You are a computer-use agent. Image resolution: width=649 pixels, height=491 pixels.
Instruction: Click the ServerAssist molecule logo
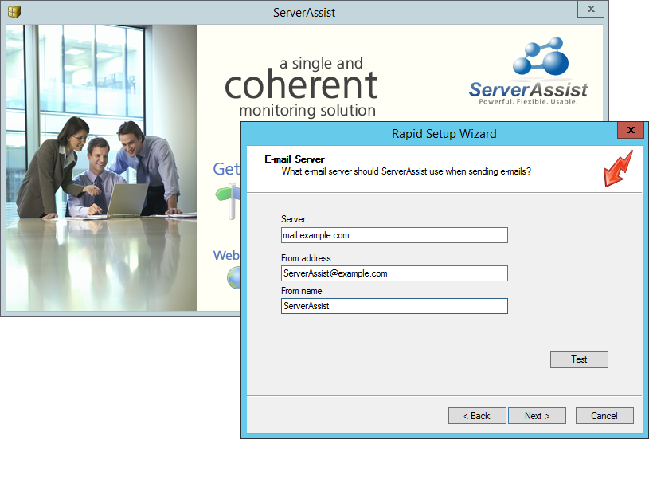(x=541, y=57)
